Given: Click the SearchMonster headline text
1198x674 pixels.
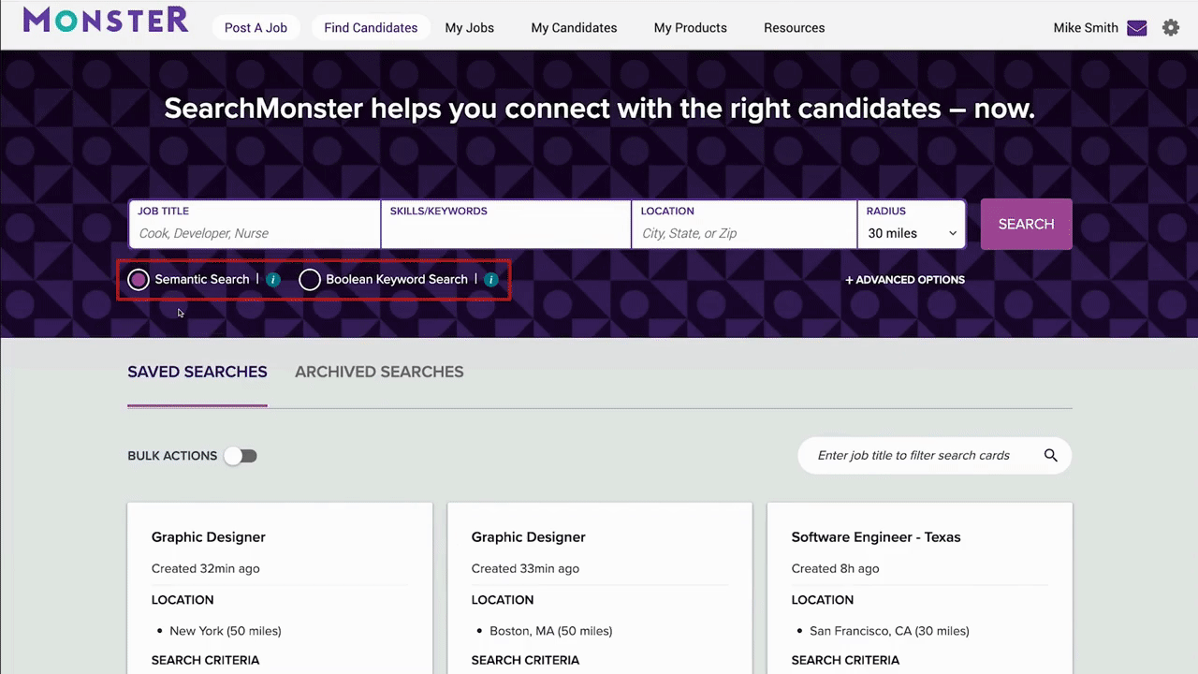Looking at the screenshot, I should [599, 110].
